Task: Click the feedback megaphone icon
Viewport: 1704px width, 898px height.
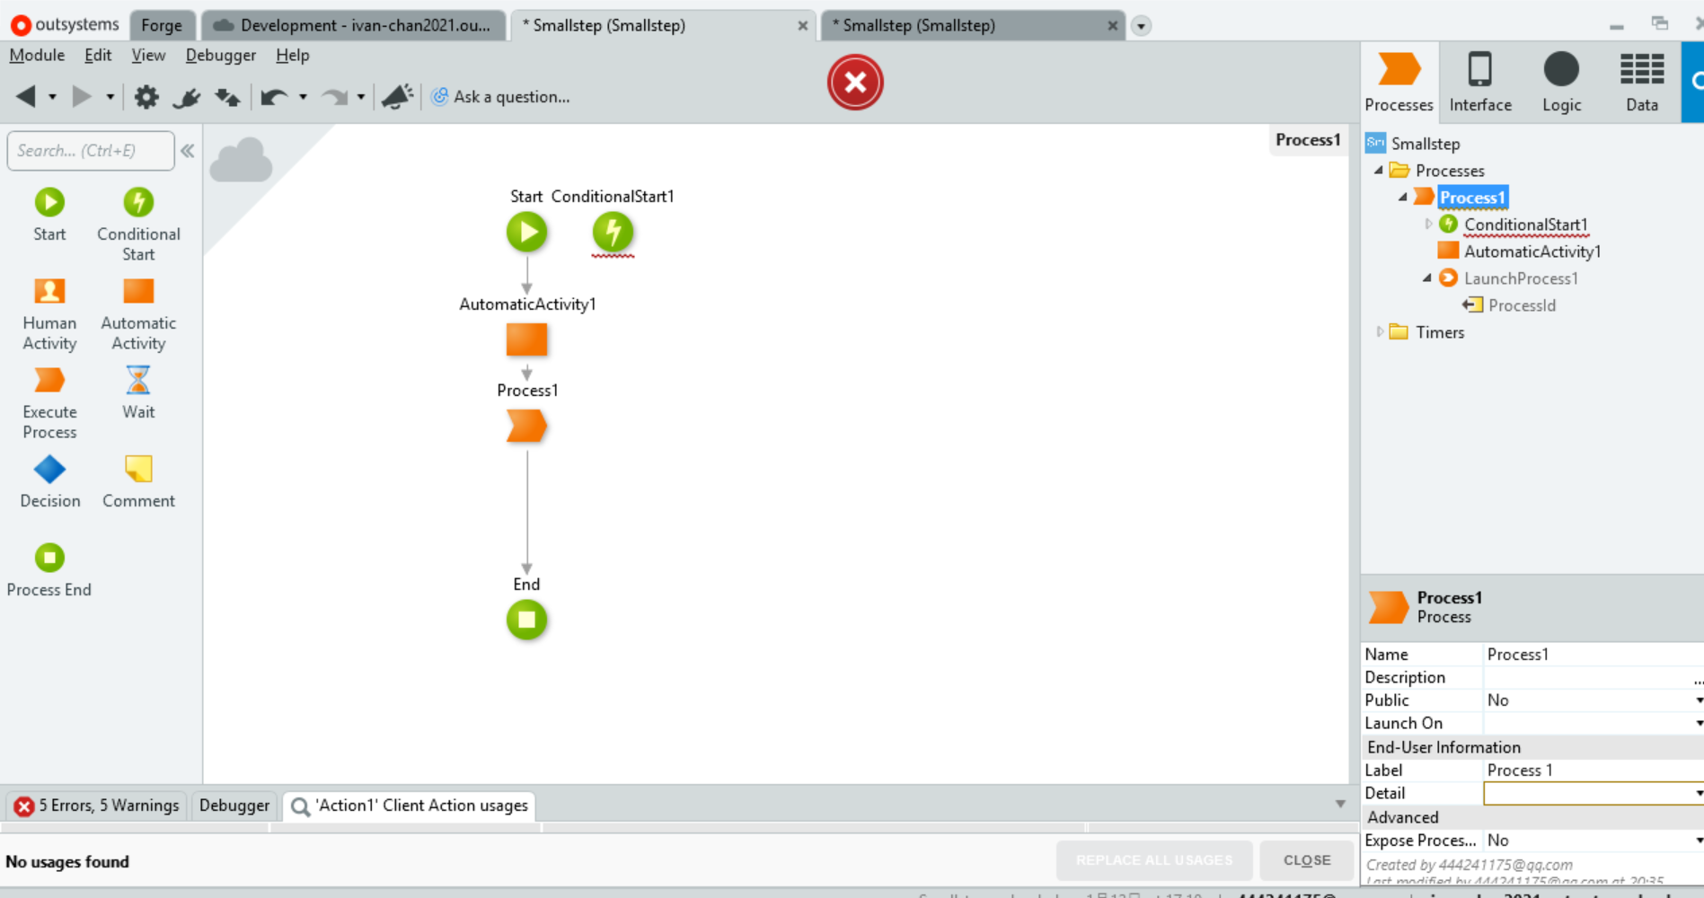Action: click(x=398, y=96)
